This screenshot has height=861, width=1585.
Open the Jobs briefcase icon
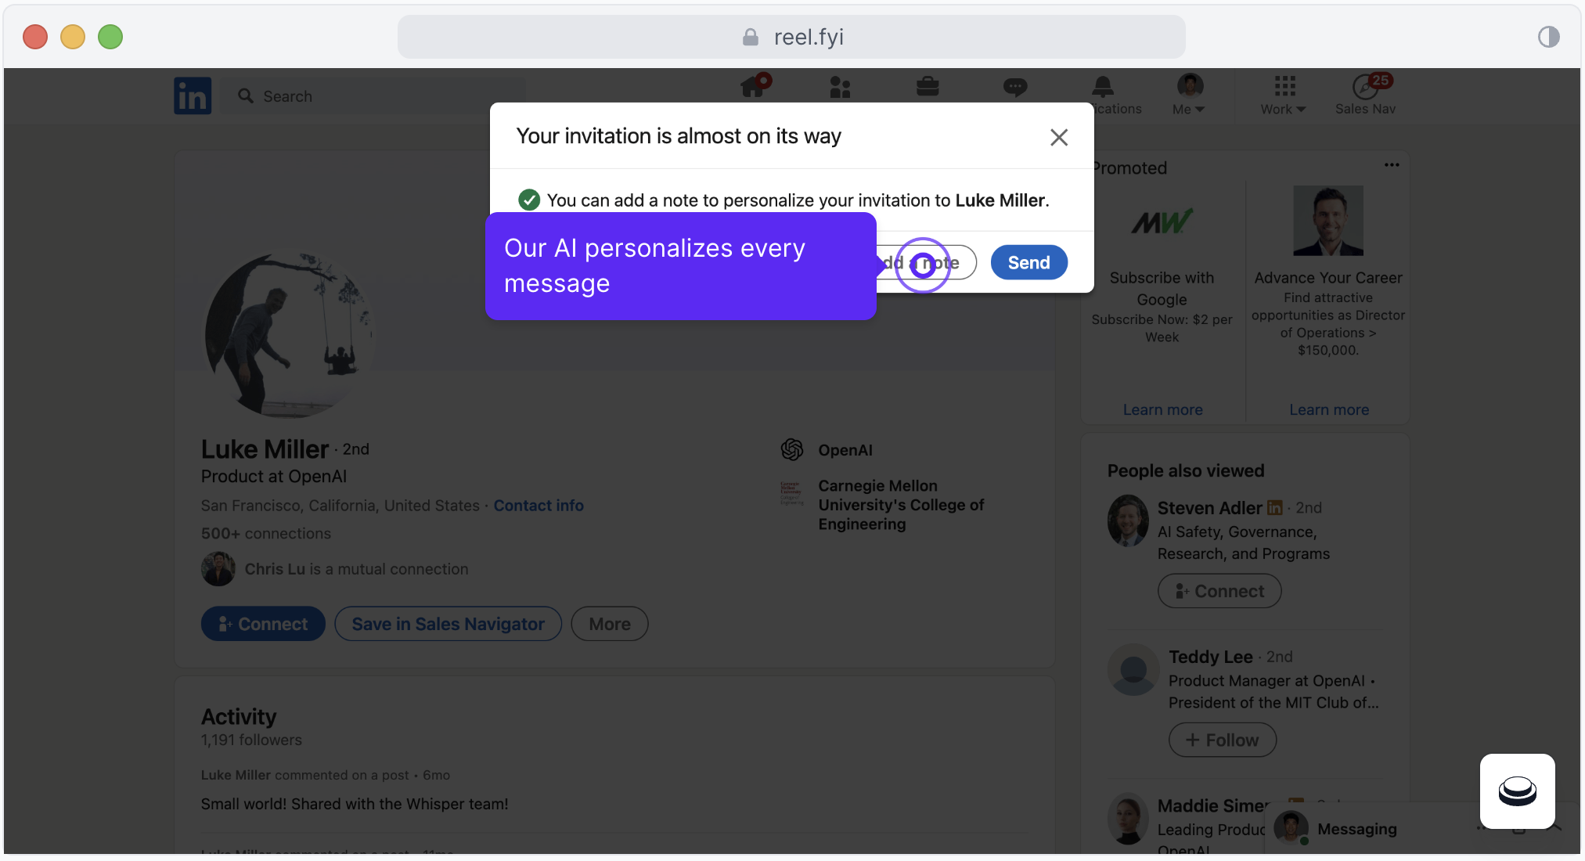(x=928, y=86)
